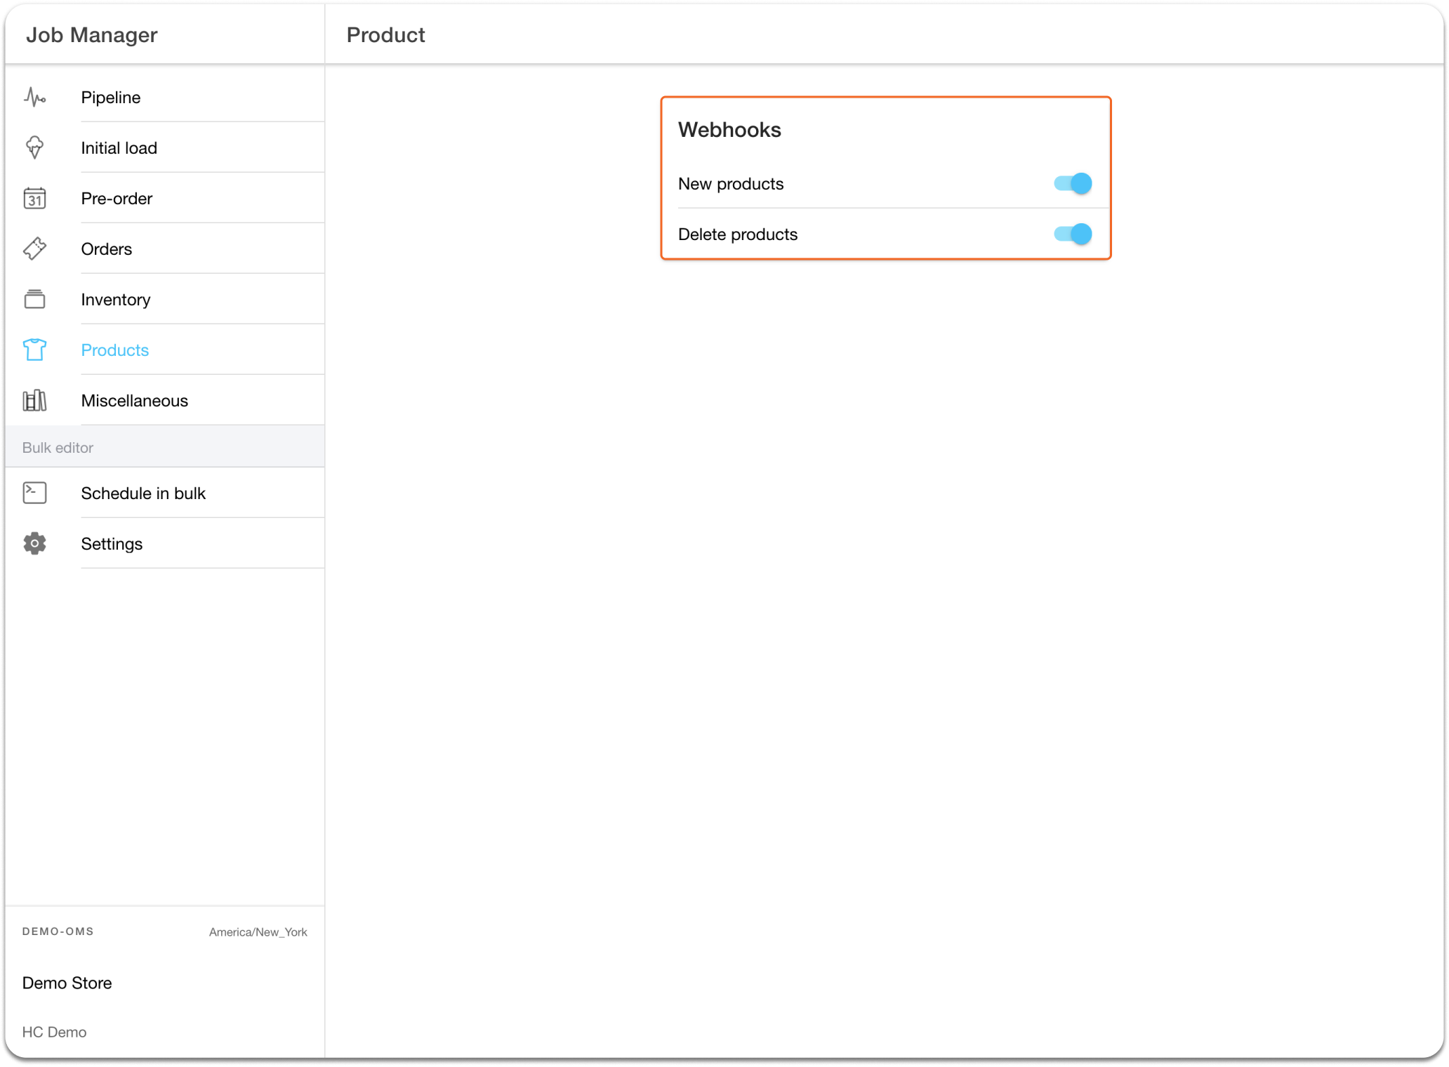This screenshot has height=1067, width=1449.
Task: Click the Pipeline pulse icon
Action: coord(34,98)
